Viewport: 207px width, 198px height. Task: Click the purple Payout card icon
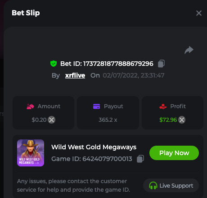coord(96,106)
